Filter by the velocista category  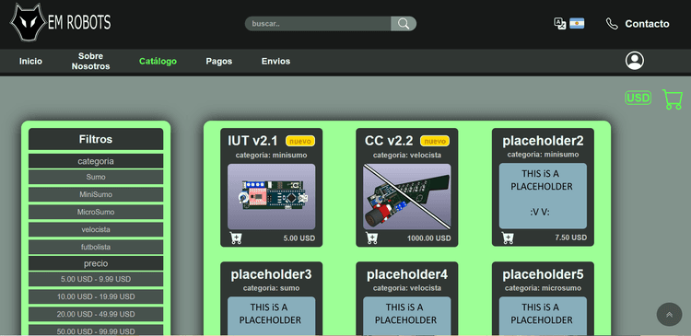tap(96, 229)
